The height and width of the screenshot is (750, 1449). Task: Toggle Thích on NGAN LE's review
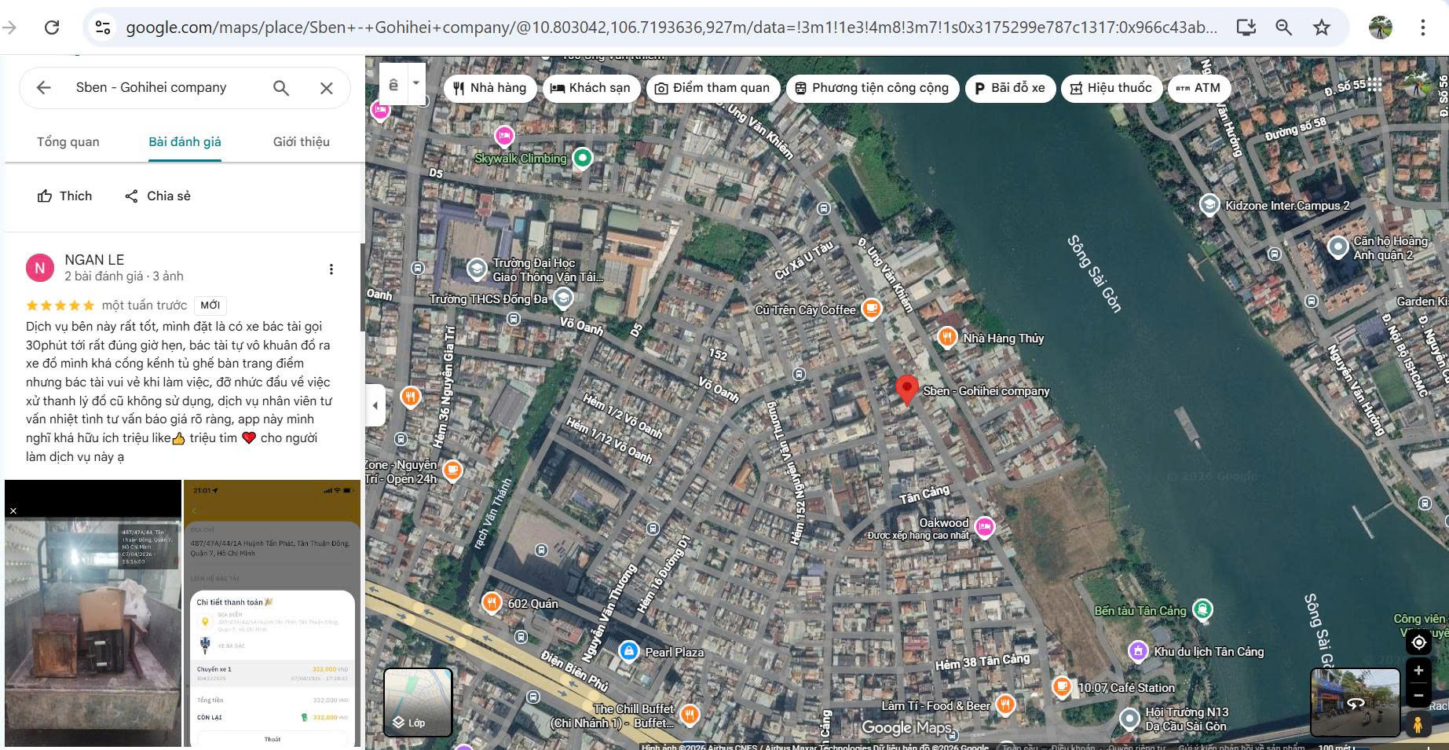pyautogui.click(x=64, y=196)
